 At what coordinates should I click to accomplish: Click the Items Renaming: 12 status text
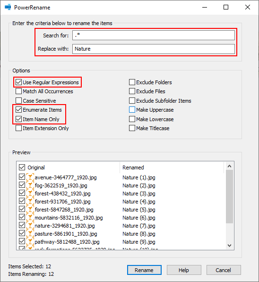click(31, 274)
